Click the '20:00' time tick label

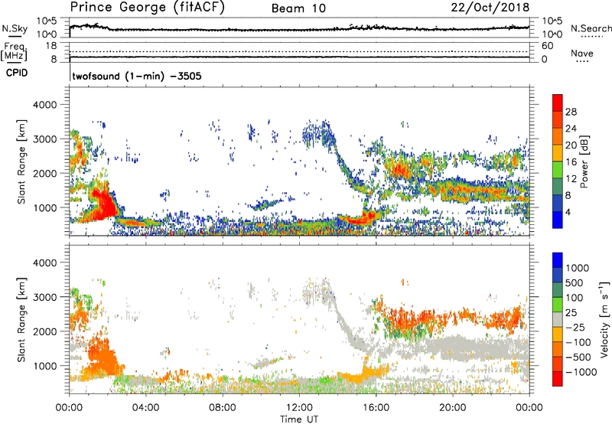coord(453,408)
